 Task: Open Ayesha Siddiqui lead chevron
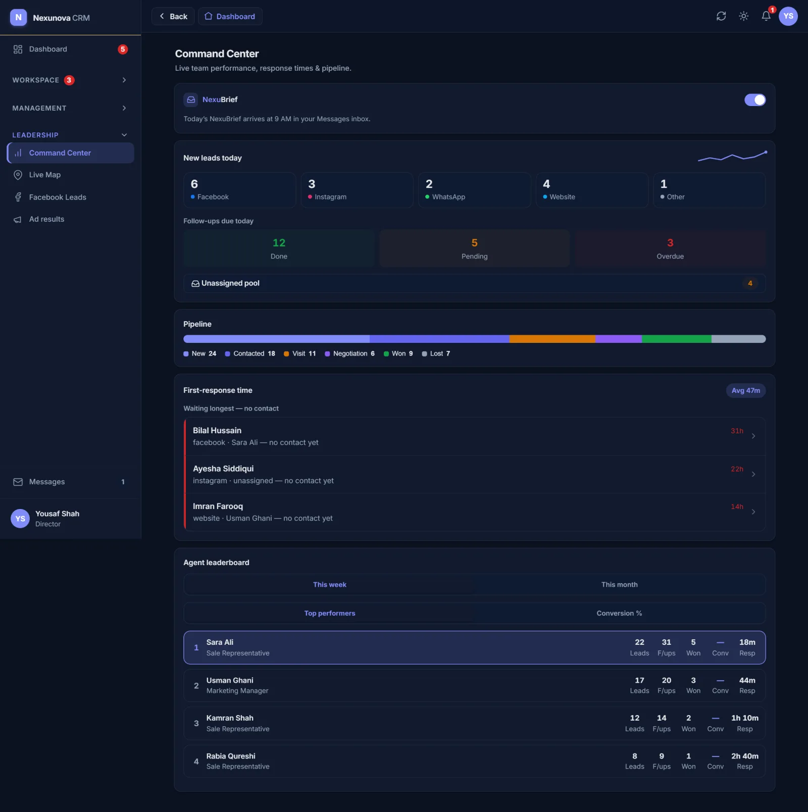(x=753, y=474)
